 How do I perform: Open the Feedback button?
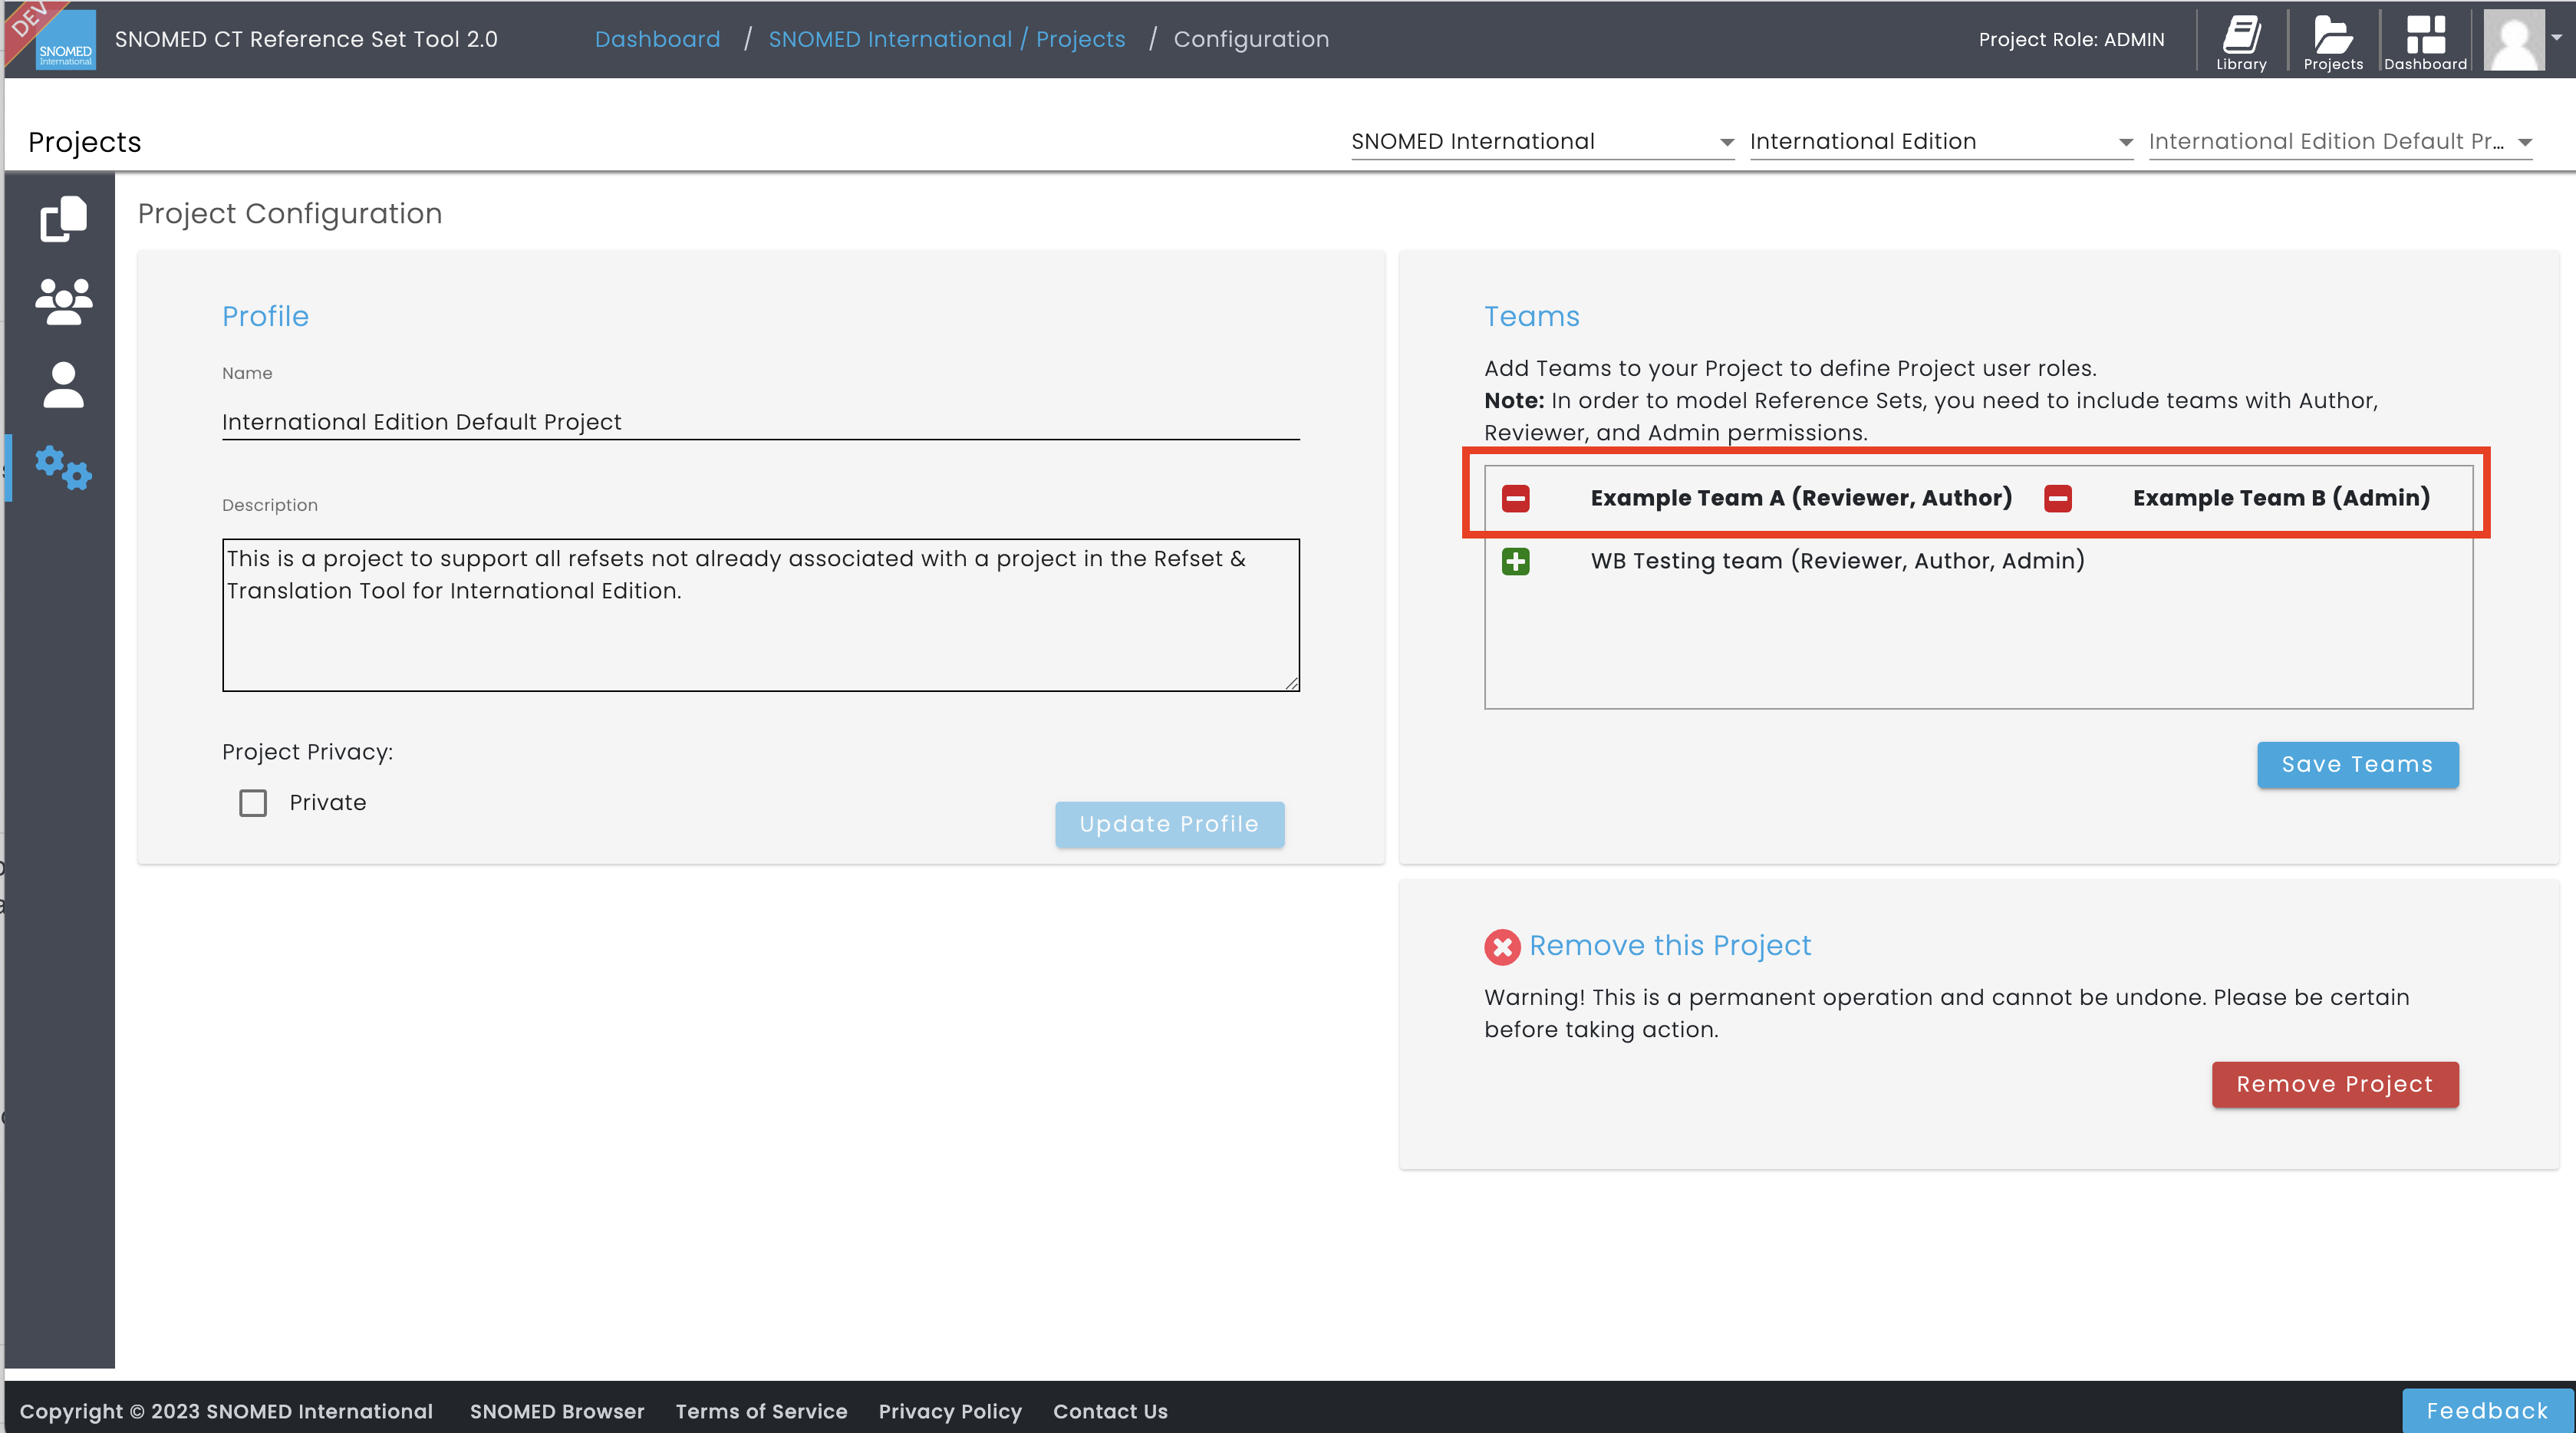point(2487,1410)
